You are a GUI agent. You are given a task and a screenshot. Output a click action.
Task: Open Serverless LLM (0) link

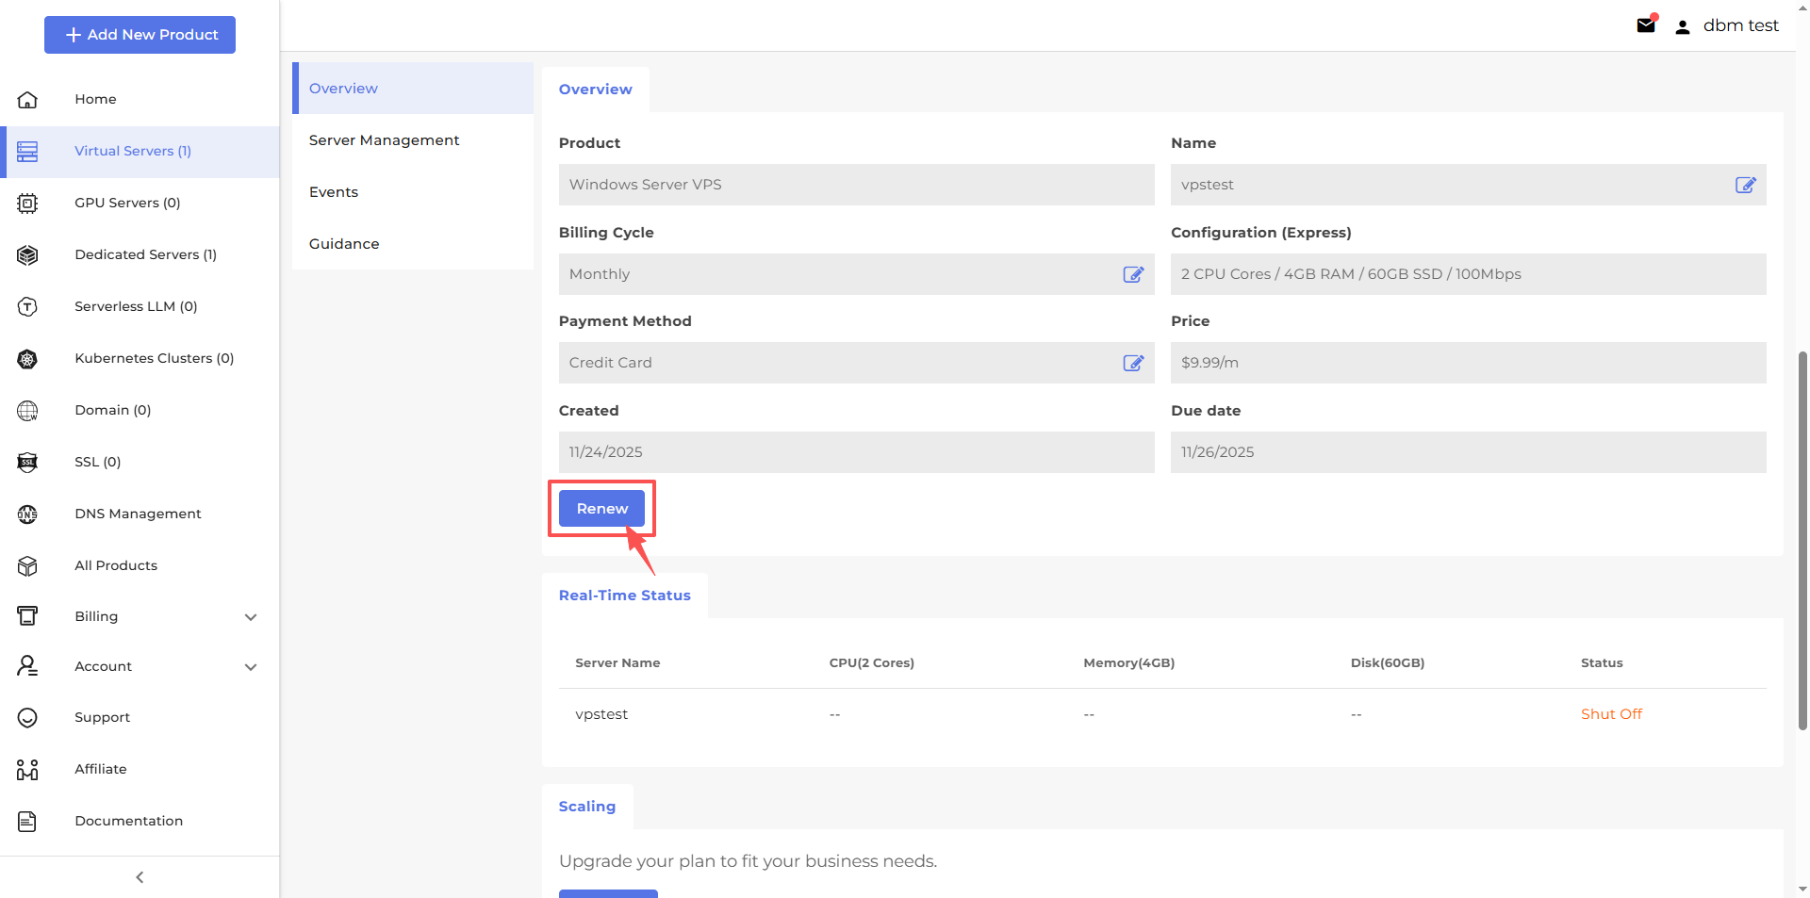[x=136, y=306]
